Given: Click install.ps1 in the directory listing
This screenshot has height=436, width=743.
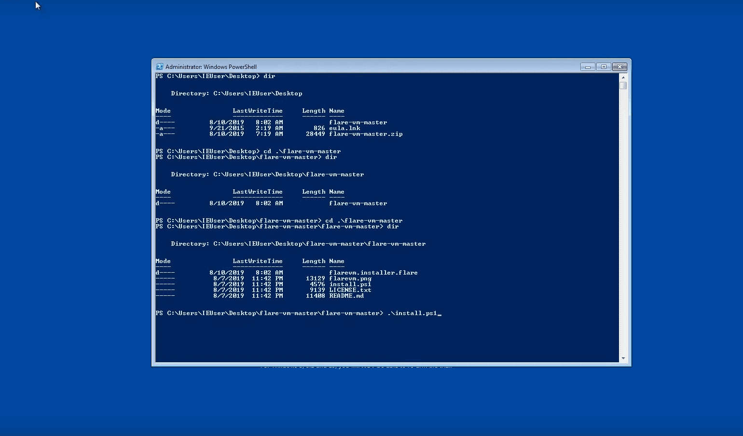Looking at the screenshot, I should tap(350, 284).
